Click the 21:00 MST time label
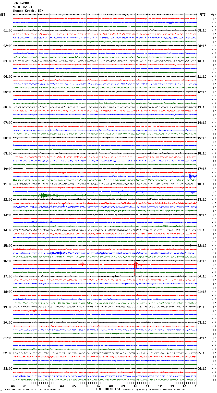This screenshot has height=393, width=217. click(x=8, y=338)
